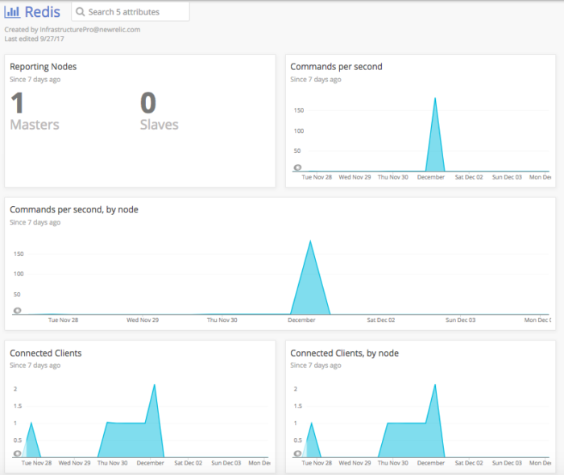Click Sat Dec 02 on Connected Clients axis
The width and height of the screenshot is (564, 475).
(x=188, y=463)
